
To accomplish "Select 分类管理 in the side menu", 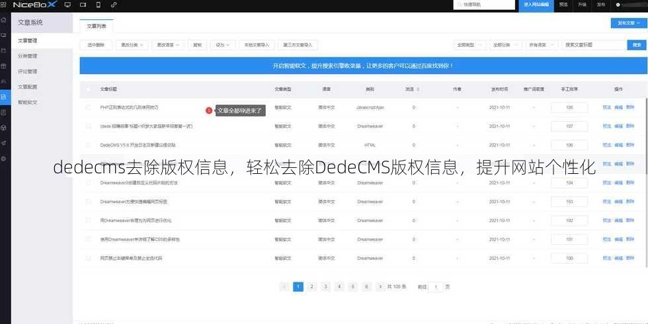I will tap(27, 56).
